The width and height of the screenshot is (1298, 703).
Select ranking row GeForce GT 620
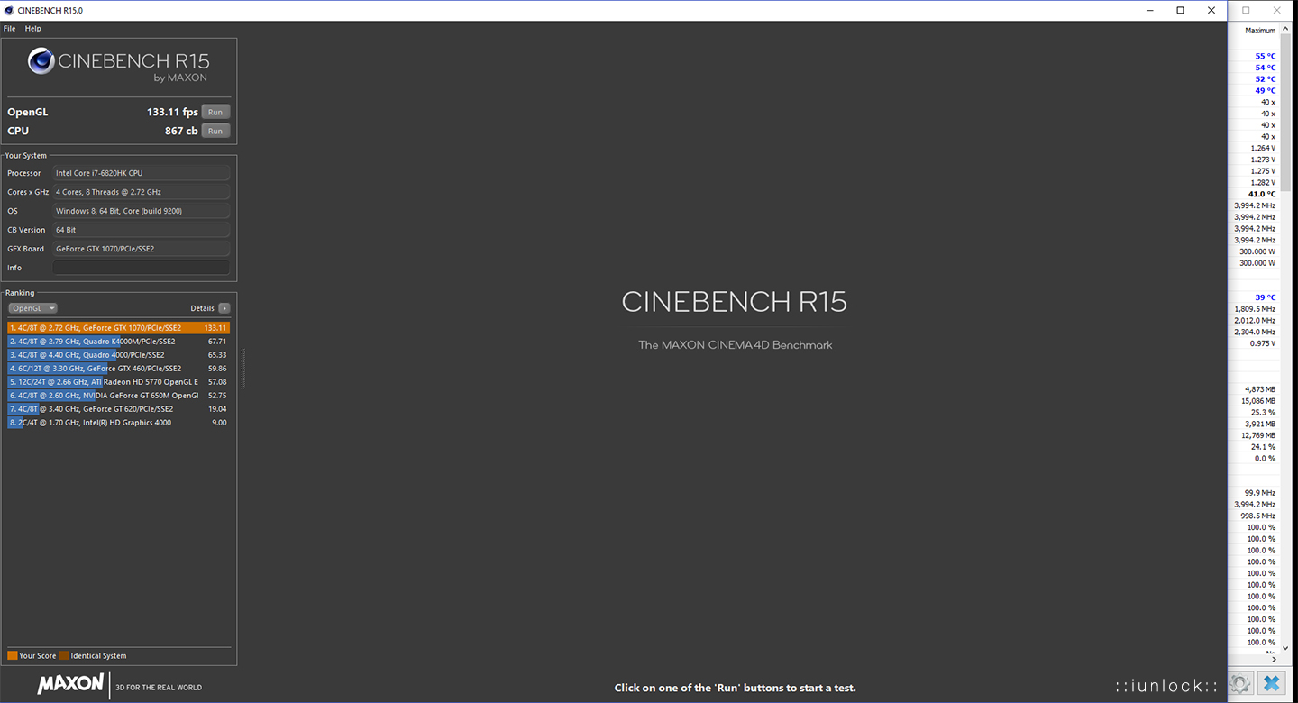pyautogui.click(x=118, y=409)
